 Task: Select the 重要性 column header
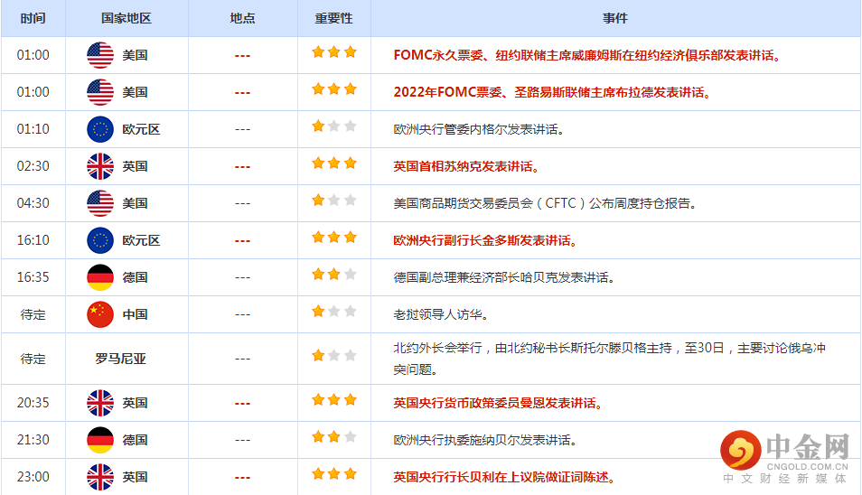tap(333, 18)
